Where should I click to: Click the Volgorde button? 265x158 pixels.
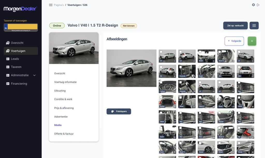point(234,41)
